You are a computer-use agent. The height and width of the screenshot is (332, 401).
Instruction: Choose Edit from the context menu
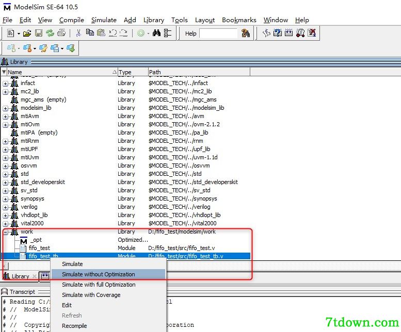pos(109,305)
